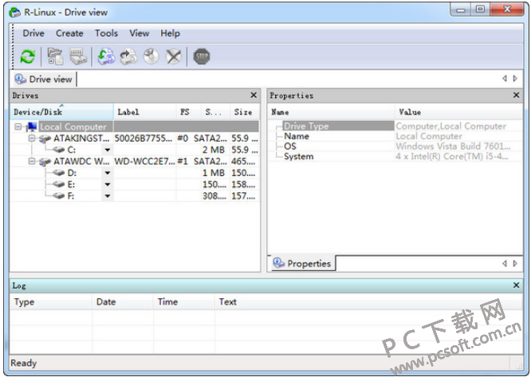This screenshot has height=377, width=531.
Task: Click the Type column header in Log
Action: (x=51, y=301)
